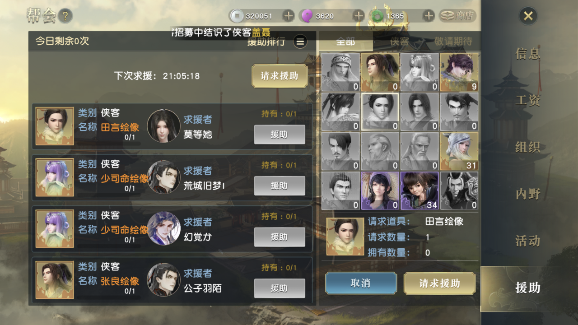This screenshot has height=325, width=578.
Task: Select the hero portrait with count 31
Action: 459,151
